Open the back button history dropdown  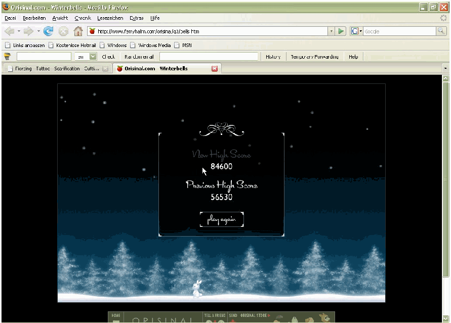[19, 31]
